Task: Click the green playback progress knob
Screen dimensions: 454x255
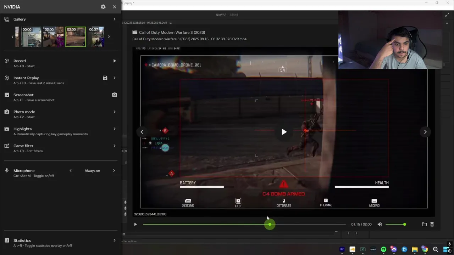Action: [x=270, y=224]
